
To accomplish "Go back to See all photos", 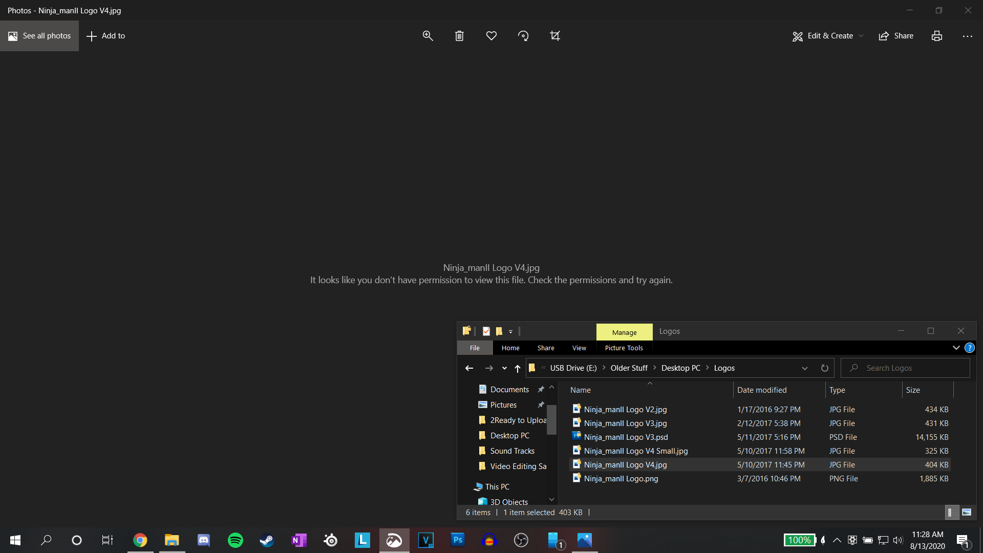I will 39,36.
